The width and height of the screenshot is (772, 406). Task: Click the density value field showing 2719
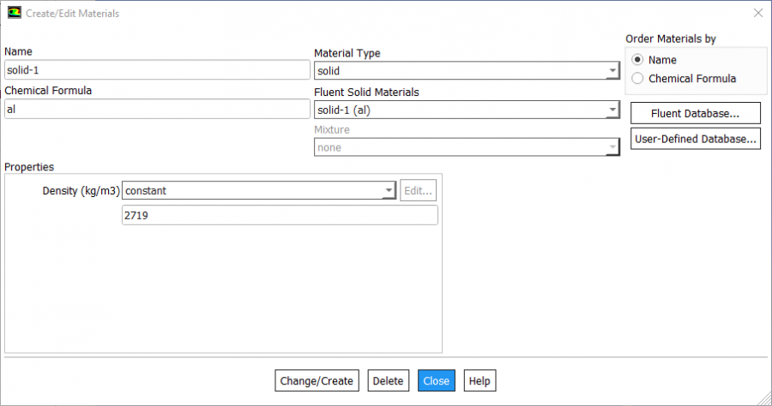pyautogui.click(x=280, y=215)
